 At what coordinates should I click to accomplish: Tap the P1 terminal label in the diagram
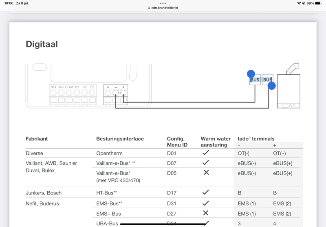click(77, 87)
